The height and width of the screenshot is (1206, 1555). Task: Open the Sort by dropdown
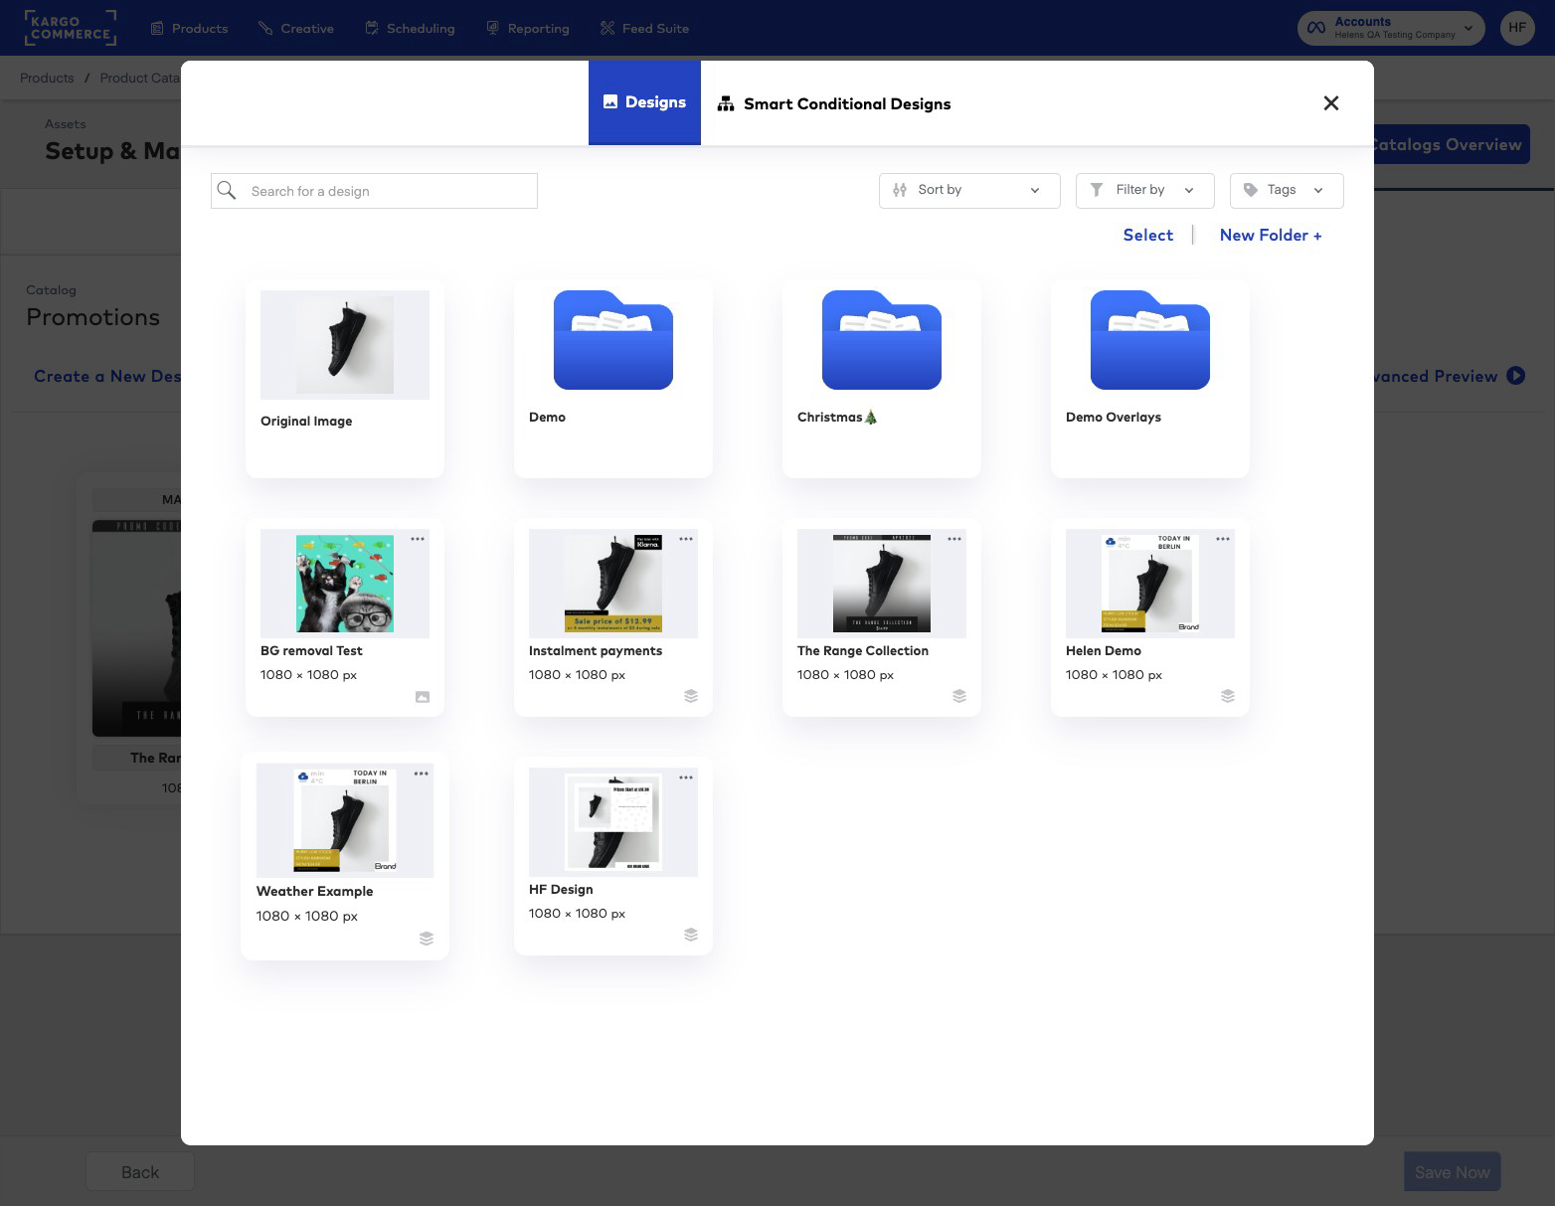point(968,190)
